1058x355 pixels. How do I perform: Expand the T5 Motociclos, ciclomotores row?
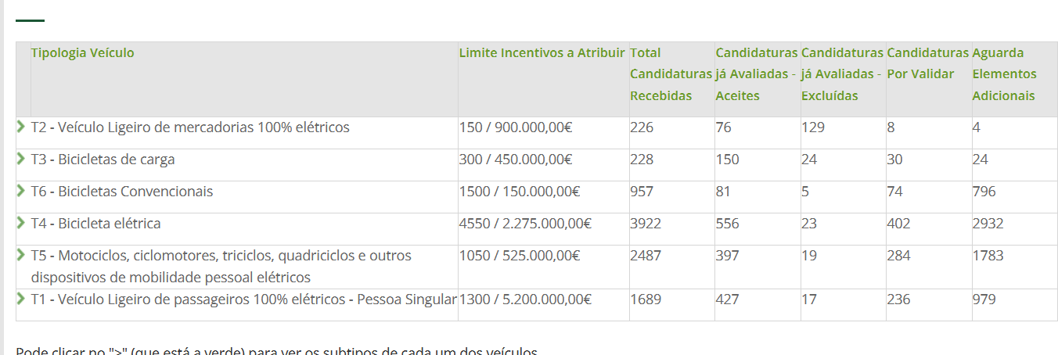(21, 254)
